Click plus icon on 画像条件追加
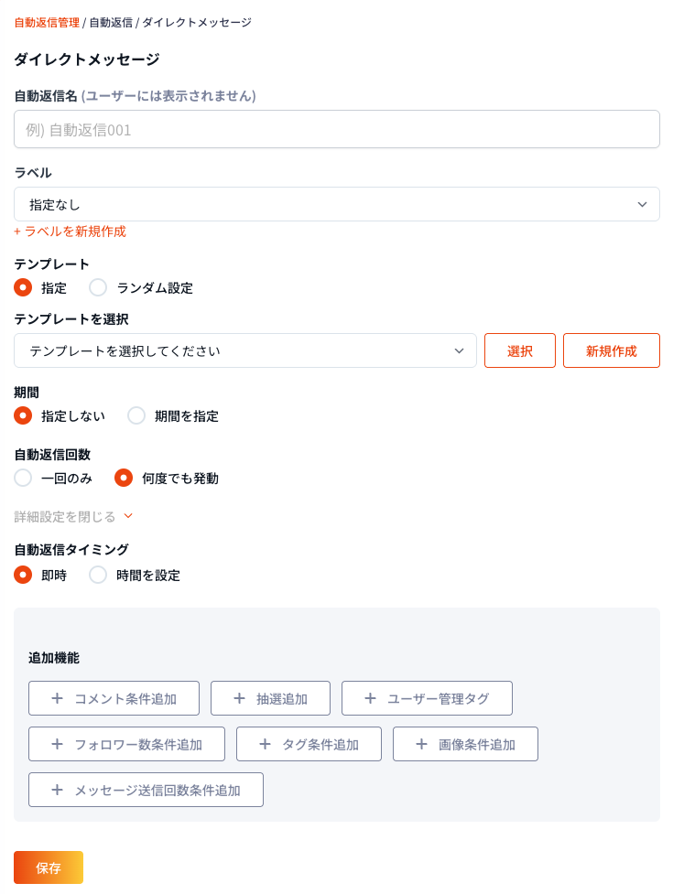 [x=421, y=744]
